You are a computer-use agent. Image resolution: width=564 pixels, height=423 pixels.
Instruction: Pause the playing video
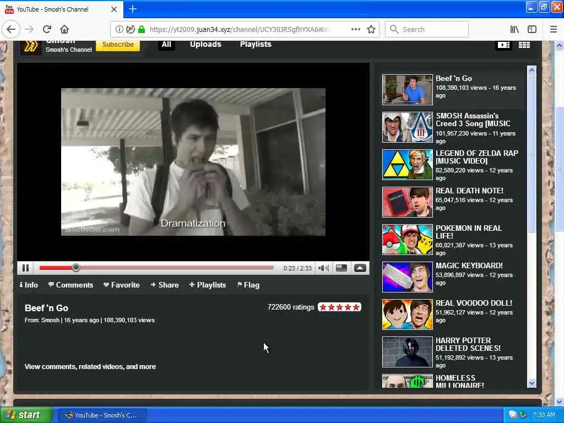pyautogui.click(x=25, y=268)
